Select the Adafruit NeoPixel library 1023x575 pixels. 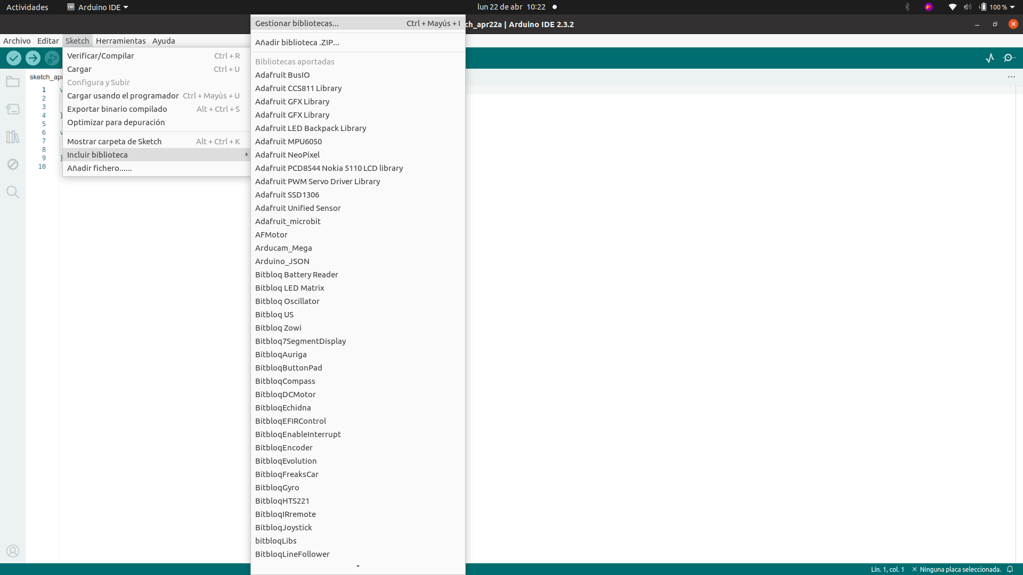(x=287, y=155)
